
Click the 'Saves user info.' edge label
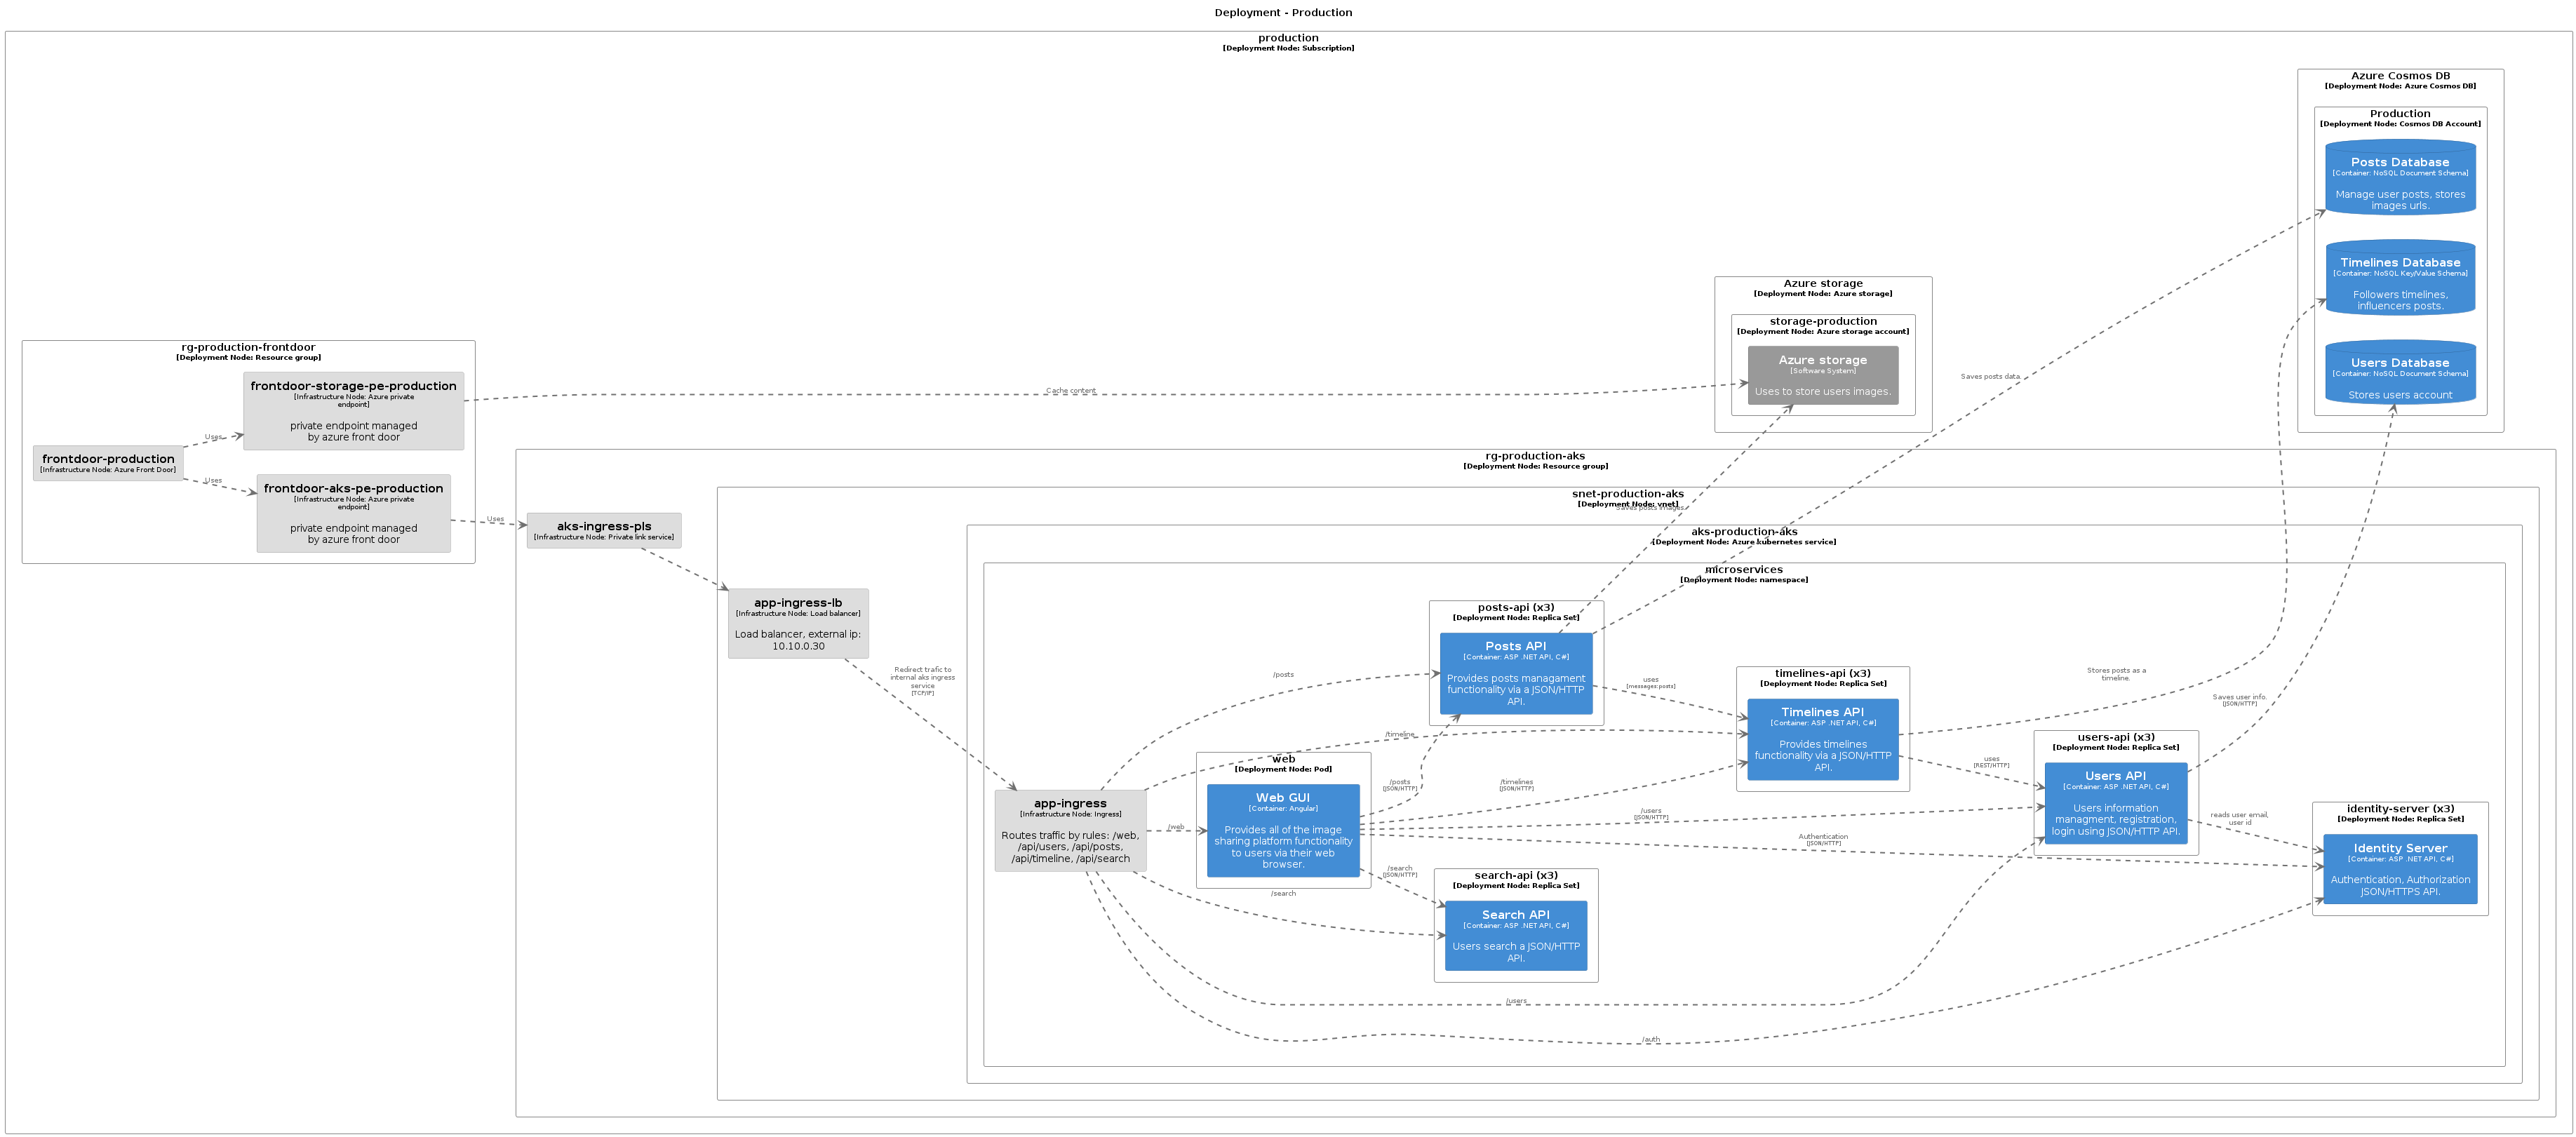coord(2239,697)
